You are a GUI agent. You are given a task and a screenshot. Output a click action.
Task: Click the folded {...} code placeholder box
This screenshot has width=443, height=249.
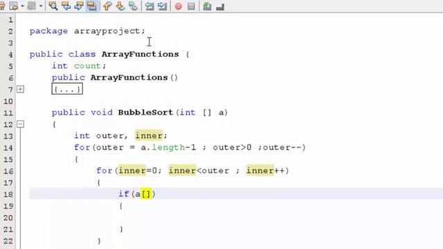click(x=67, y=89)
